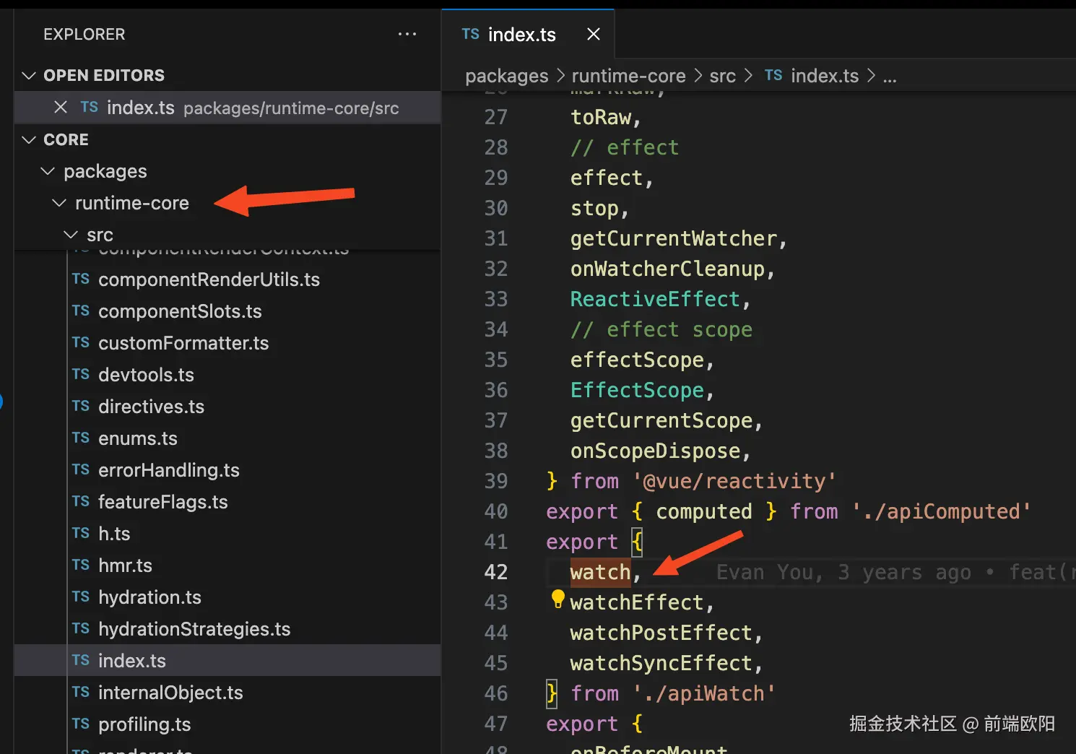Click the lightbulb quick-fix icon on line 43
This screenshot has width=1076, height=754.
[x=557, y=599]
